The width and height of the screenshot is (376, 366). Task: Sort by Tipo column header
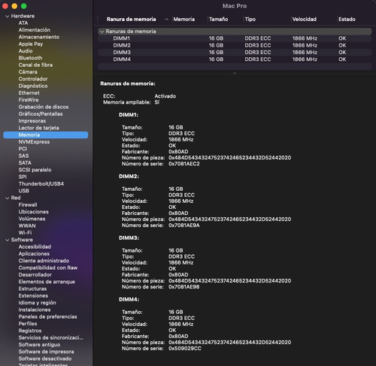coord(250,20)
